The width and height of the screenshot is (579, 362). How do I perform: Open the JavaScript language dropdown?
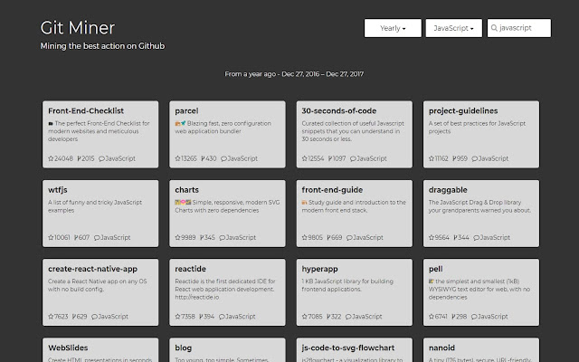coord(454,28)
